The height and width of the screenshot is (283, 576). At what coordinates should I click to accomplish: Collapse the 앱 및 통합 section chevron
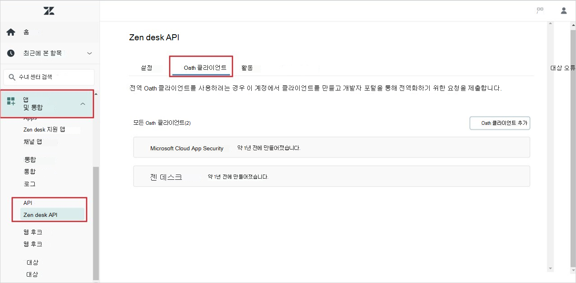pos(83,103)
